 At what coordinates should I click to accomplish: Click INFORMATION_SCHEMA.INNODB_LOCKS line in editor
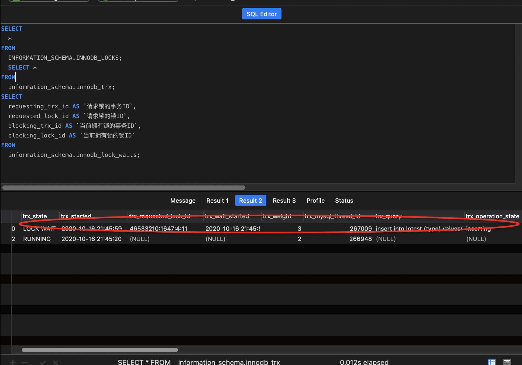[65, 58]
